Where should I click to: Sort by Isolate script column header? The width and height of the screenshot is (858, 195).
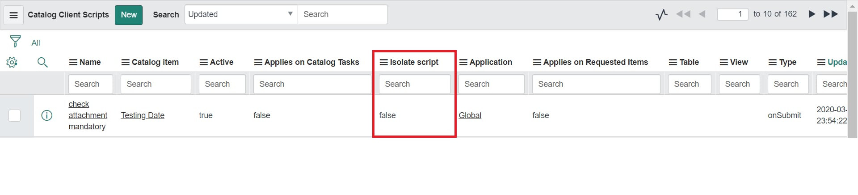414,62
